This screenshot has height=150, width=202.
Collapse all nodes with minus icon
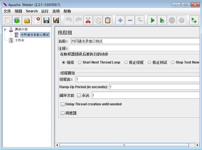[130, 20]
